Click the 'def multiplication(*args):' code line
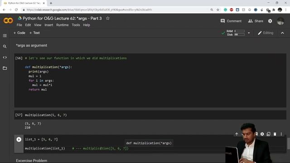The height and width of the screenshot is (163, 290). [x=48, y=67]
